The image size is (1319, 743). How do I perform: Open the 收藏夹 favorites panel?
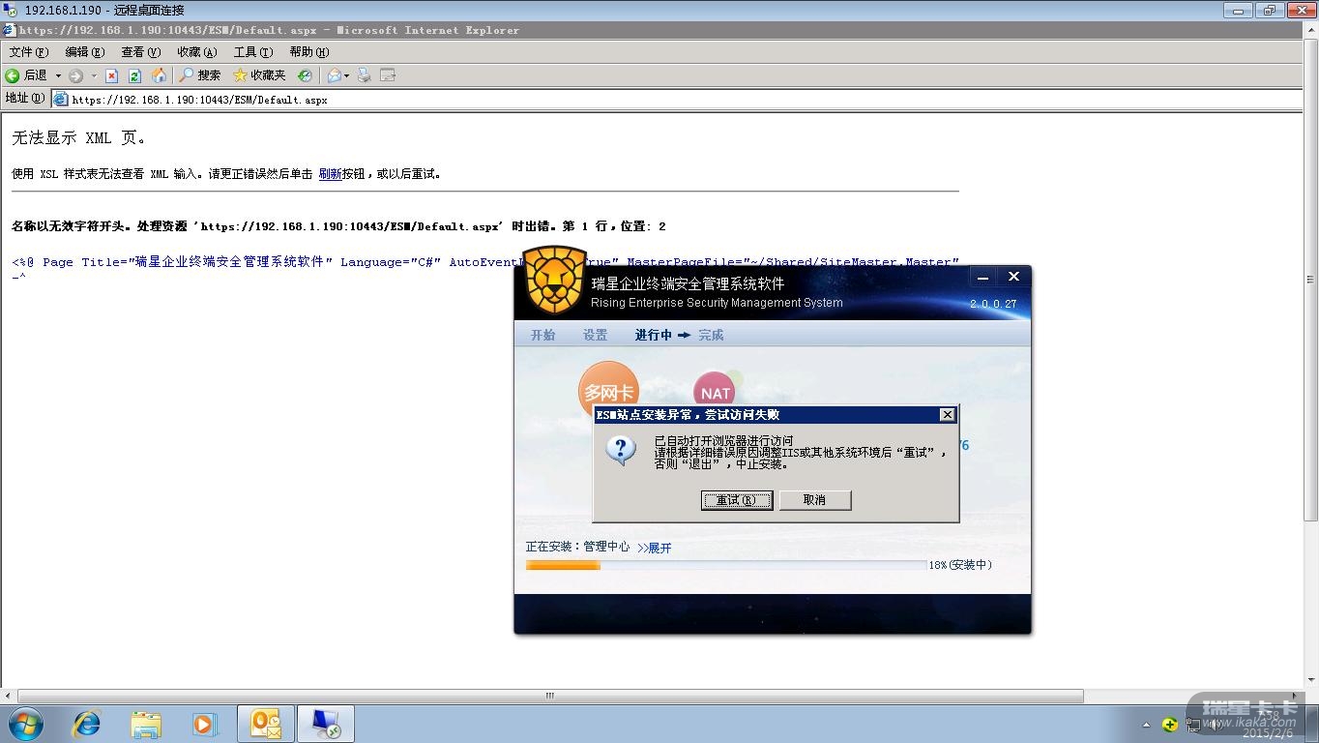click(x=259, y=75)
